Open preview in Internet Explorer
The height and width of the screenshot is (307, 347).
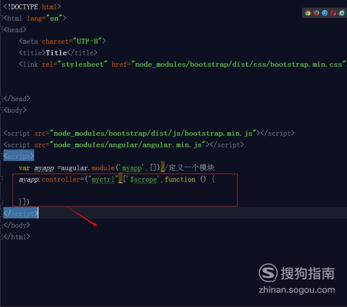click(341, 13)
